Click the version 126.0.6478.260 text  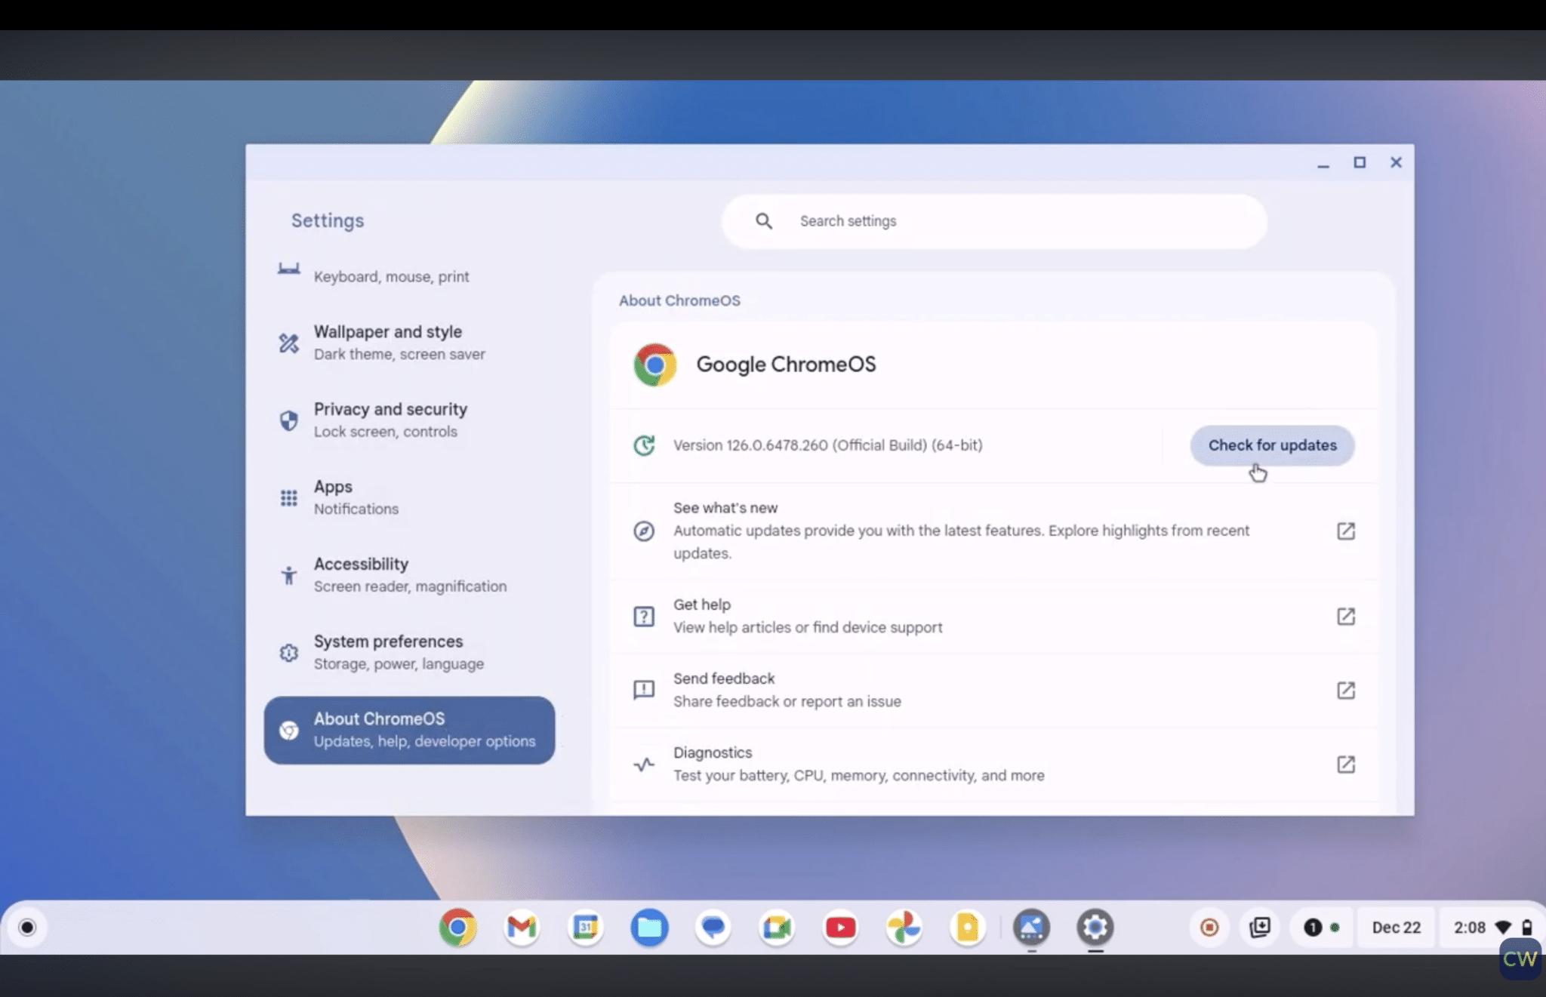click(827, 445)
